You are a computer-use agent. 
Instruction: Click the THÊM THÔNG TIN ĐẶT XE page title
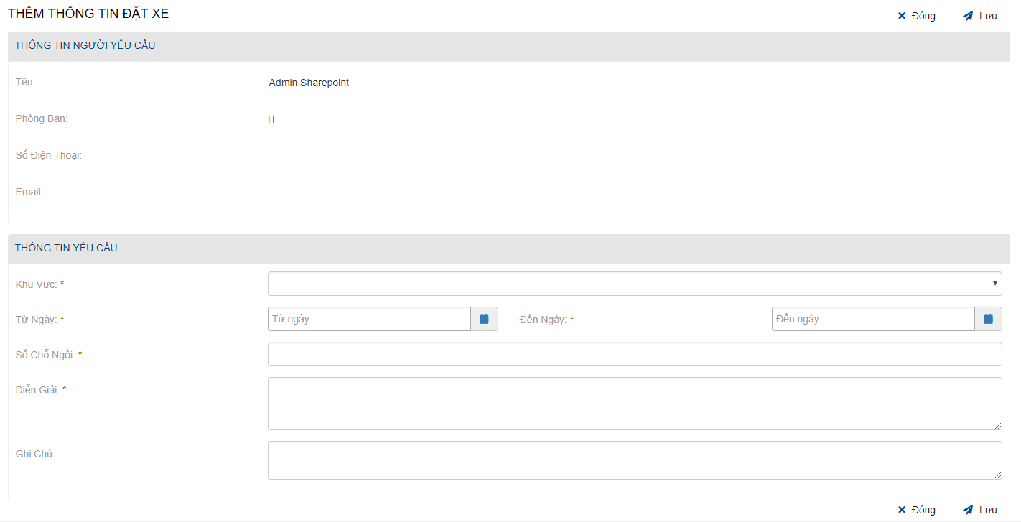(88, 14)
